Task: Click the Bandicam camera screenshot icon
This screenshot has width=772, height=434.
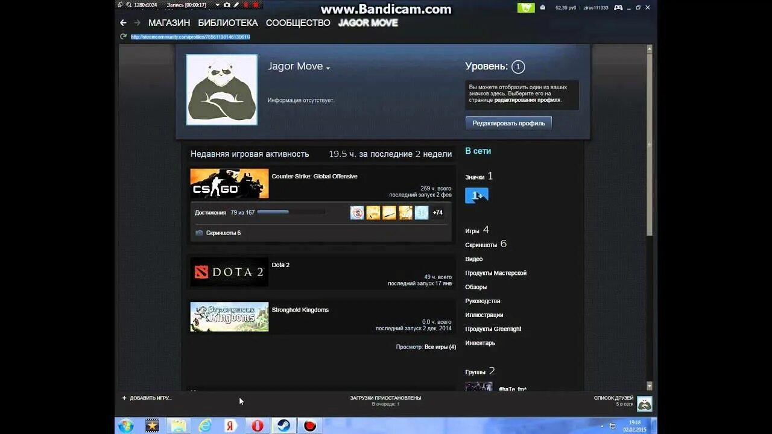Action: tap(227, 5)
